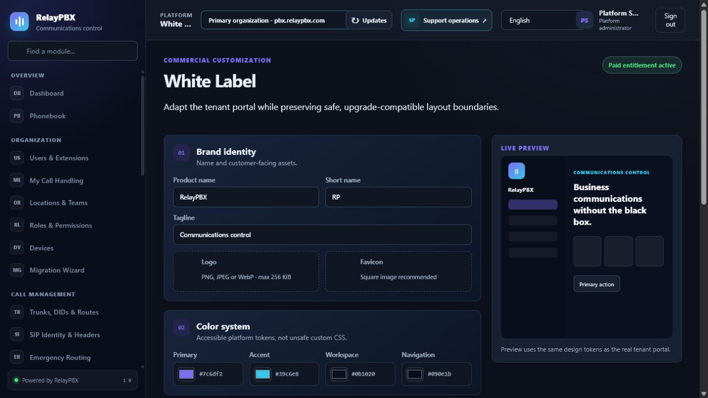
Task: Open the Primary organization selector
Action: pyautogui.click(x=273, y=20)
